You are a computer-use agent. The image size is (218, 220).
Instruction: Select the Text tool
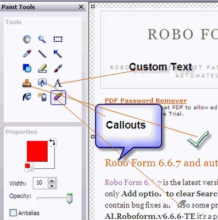pos(58,83)
